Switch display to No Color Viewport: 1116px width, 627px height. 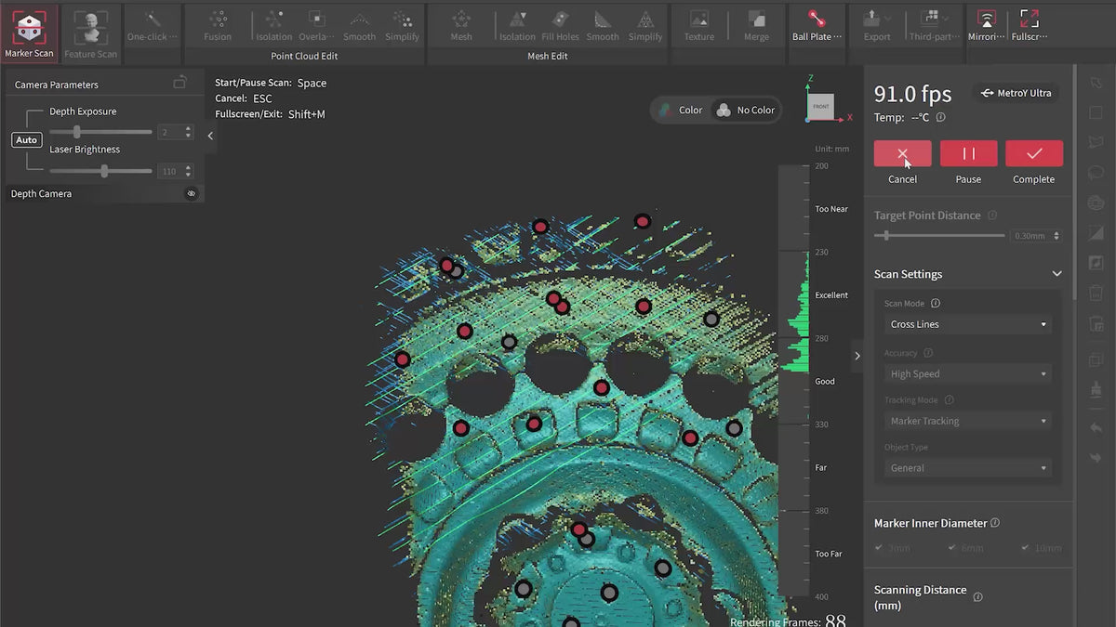745,111
